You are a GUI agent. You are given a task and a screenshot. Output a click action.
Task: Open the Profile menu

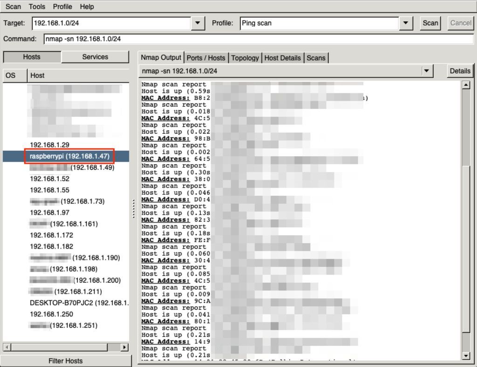(62, 7)
